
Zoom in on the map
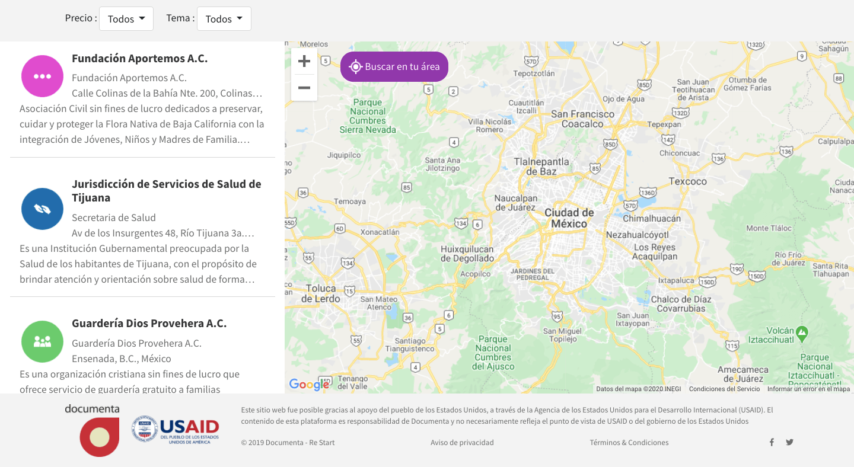[x=304, y=61]
